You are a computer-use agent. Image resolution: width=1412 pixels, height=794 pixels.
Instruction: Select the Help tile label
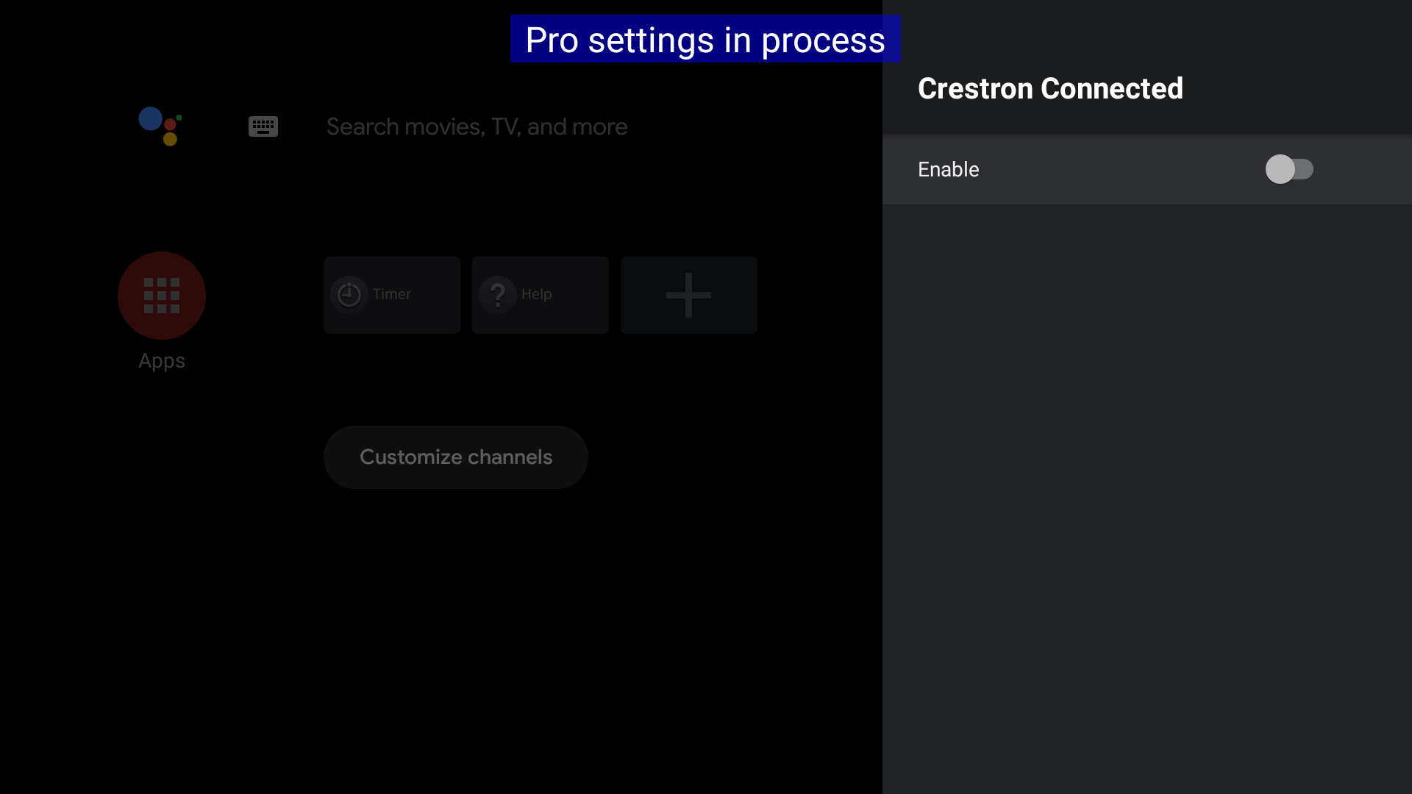[x=536, y=294]
